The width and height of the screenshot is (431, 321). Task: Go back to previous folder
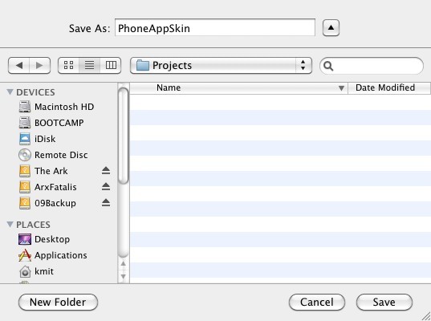click(x=18, y=66)
